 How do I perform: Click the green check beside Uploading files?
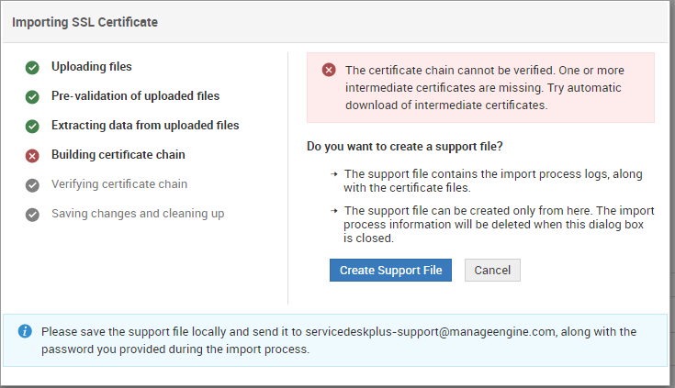(x=32, y=67)
